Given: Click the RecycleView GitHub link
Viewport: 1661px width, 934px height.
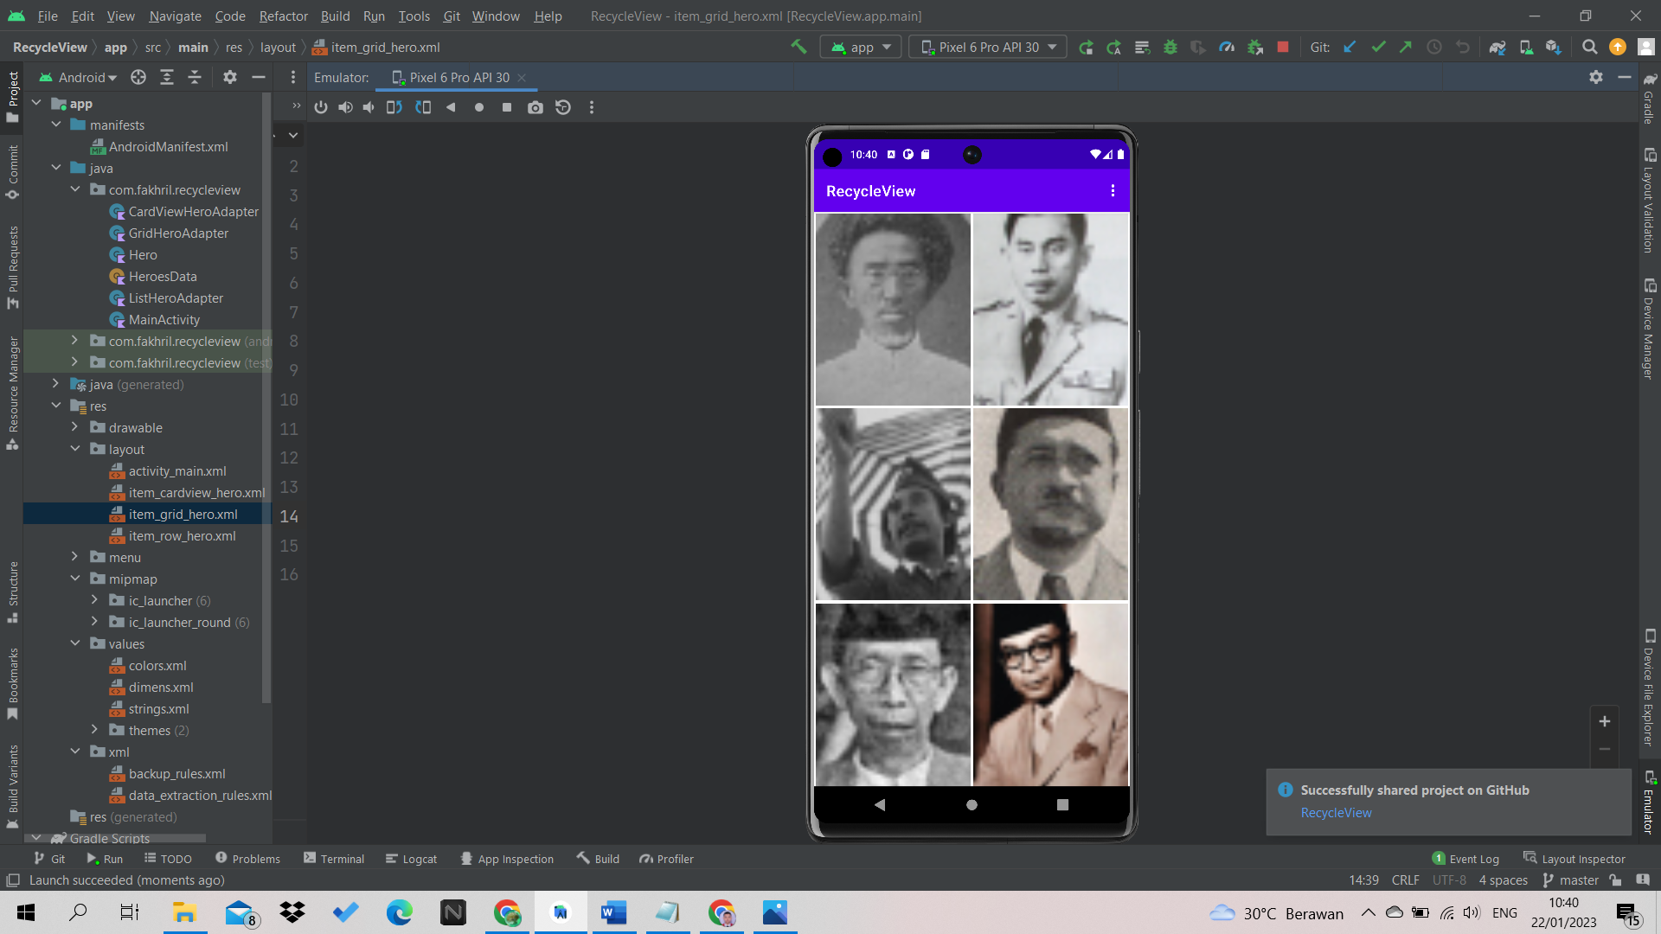Looking at the screenshot, I should tap(1336, 813).
